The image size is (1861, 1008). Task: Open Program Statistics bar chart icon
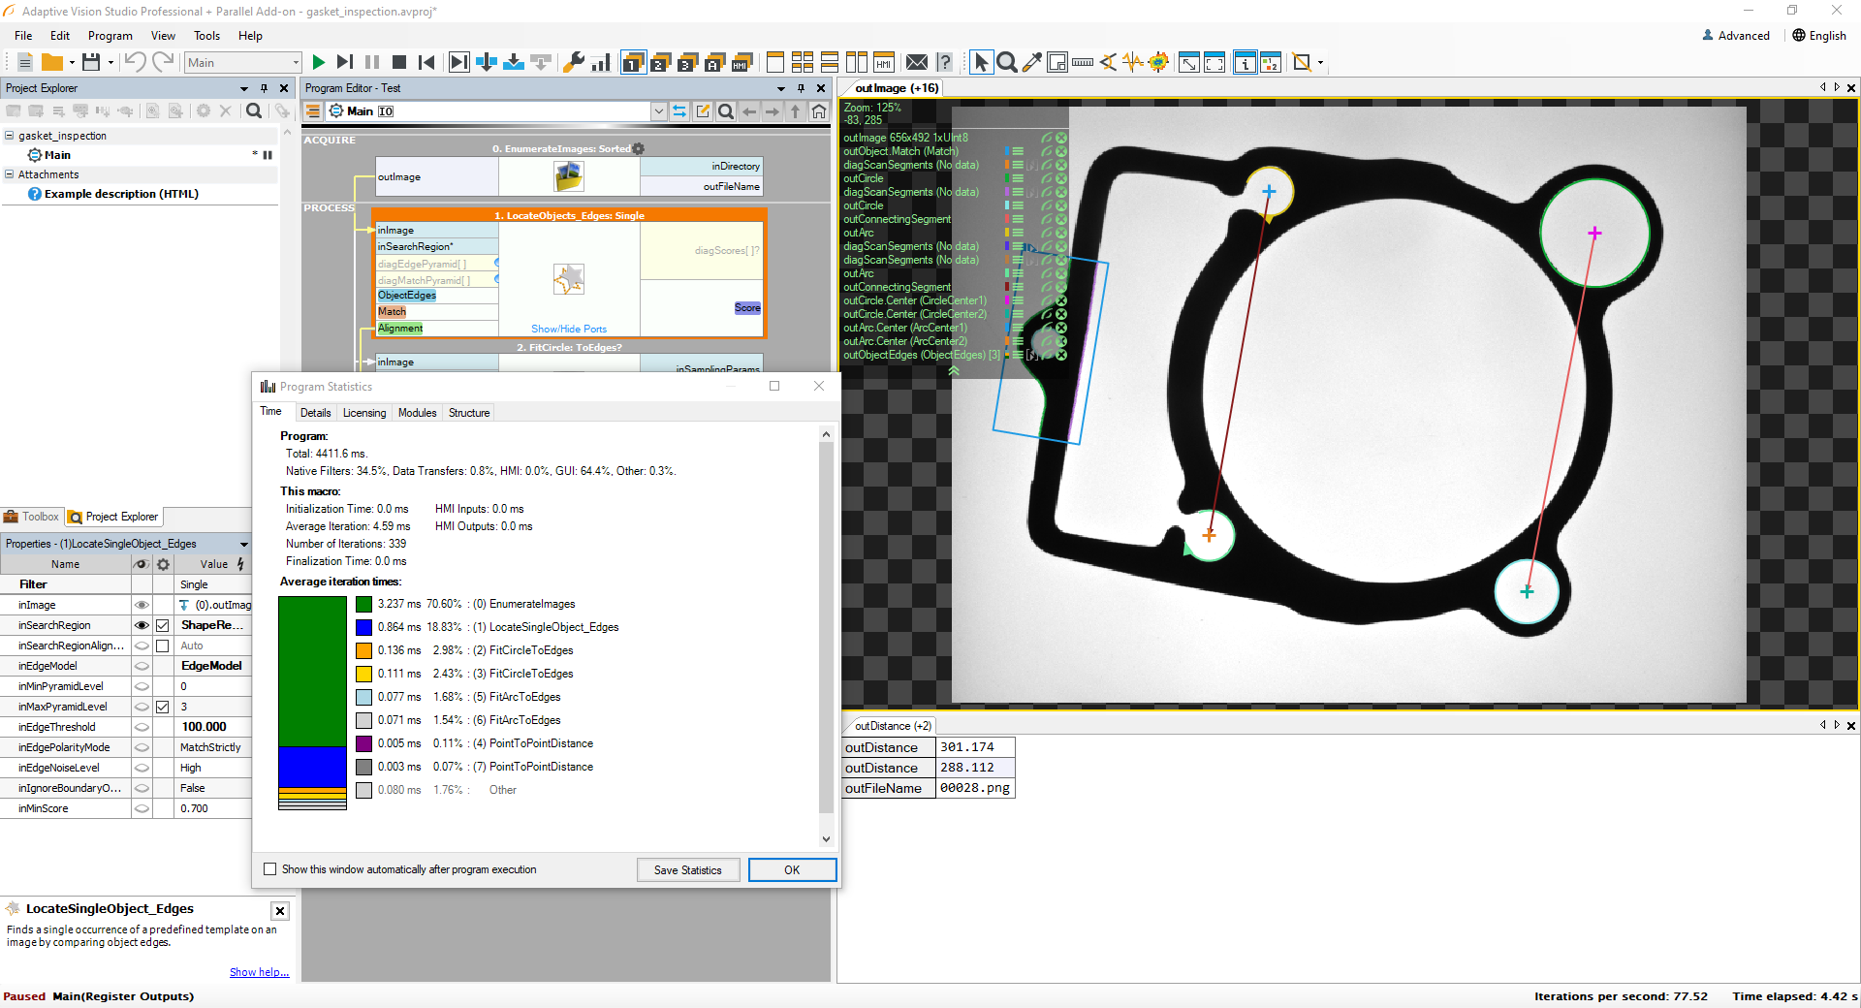[601, 62]
